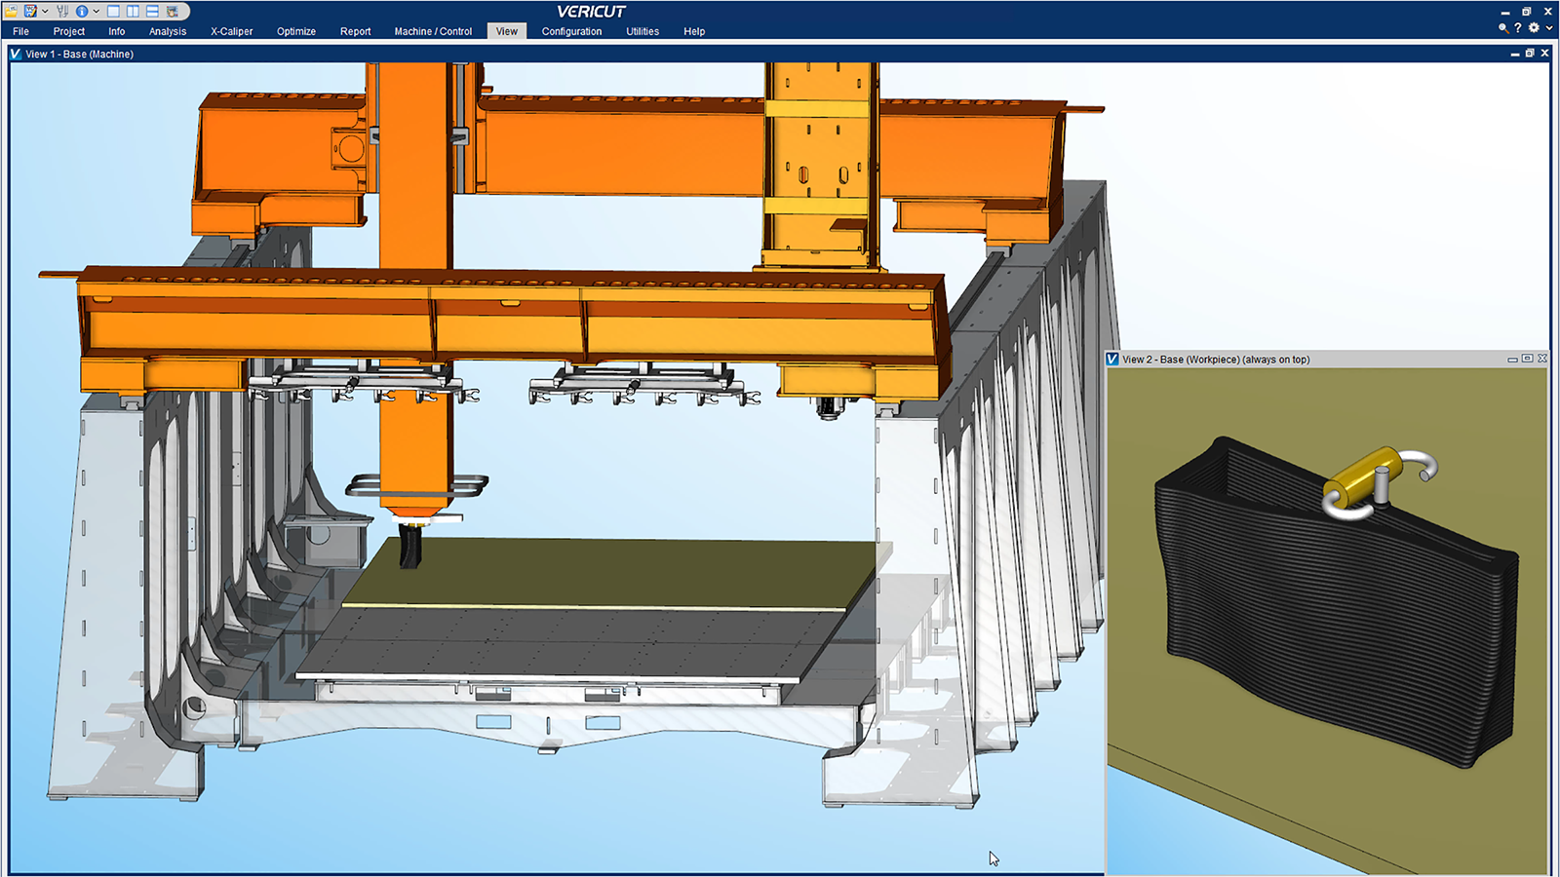The width and height of the screenshot is (1560, 877).
Task: Expand the dropdown arrow beside Info icon
Action: 96,12
